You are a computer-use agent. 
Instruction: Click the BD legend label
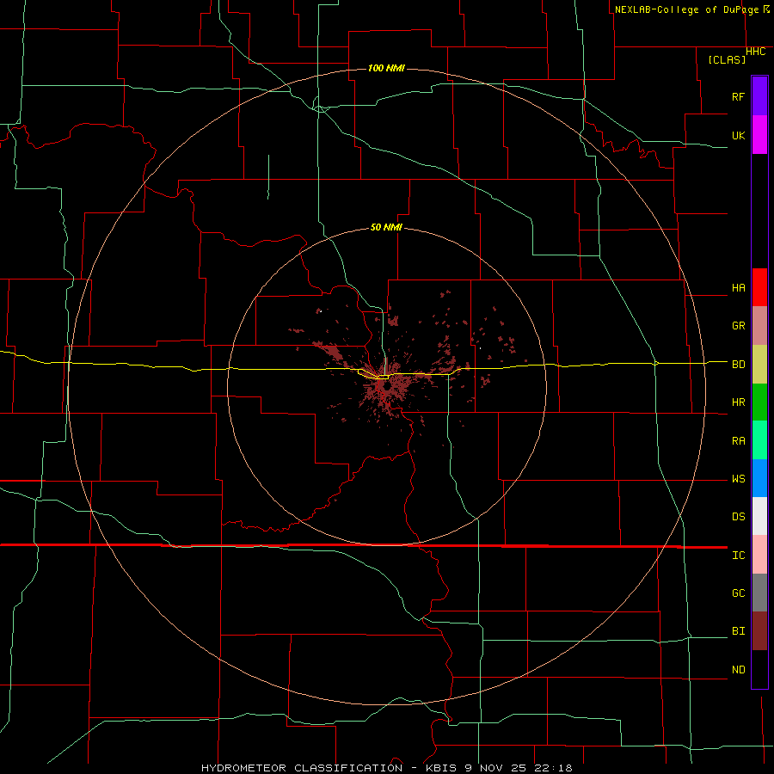click(738, 365)
